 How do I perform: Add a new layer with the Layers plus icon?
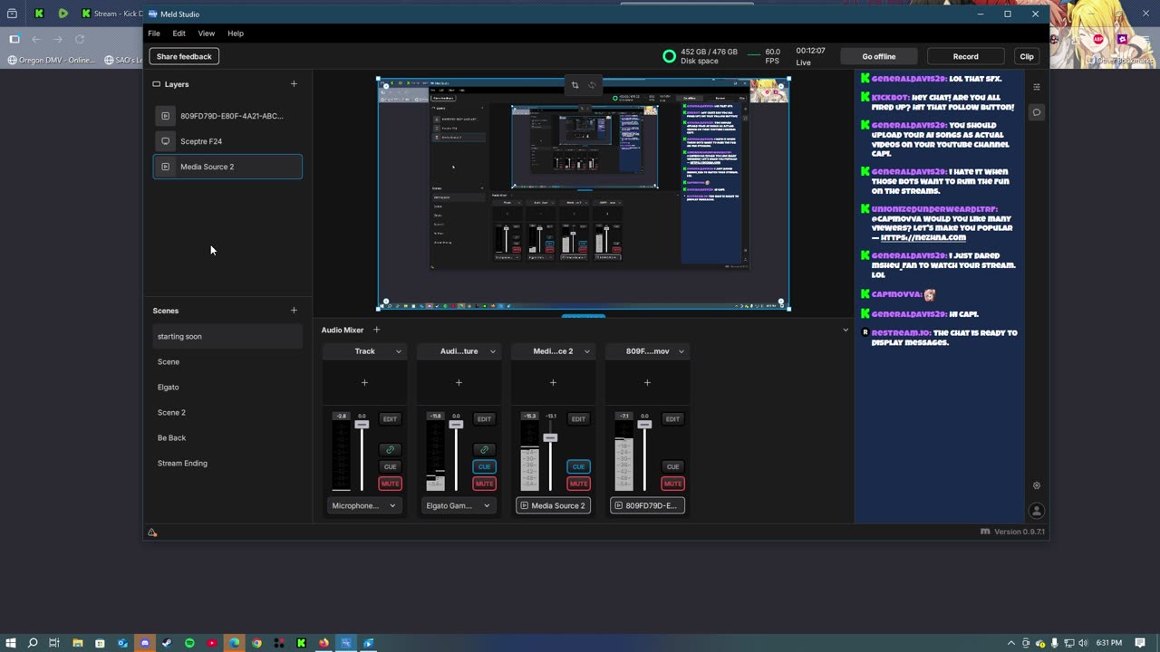click(294, 84)
